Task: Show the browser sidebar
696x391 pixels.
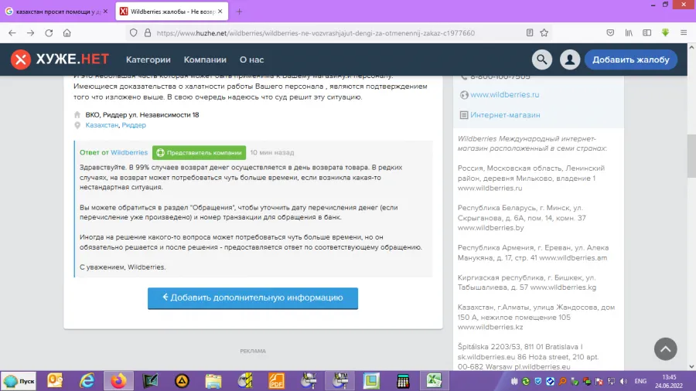Action: tap(647, 32)
